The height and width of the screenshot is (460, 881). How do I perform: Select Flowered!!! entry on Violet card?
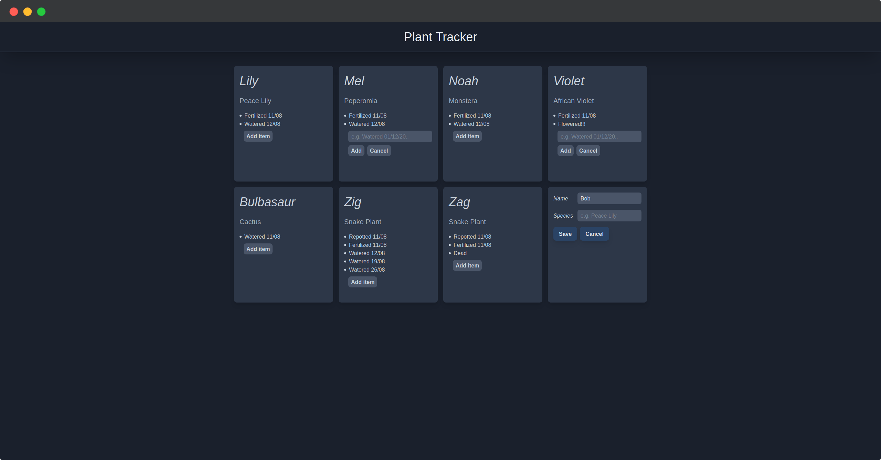coord(571,124)
